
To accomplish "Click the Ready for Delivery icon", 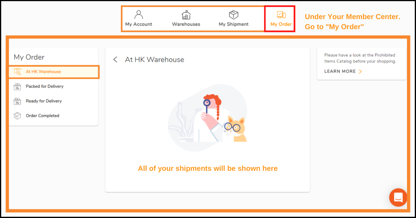I will (17, 101).
